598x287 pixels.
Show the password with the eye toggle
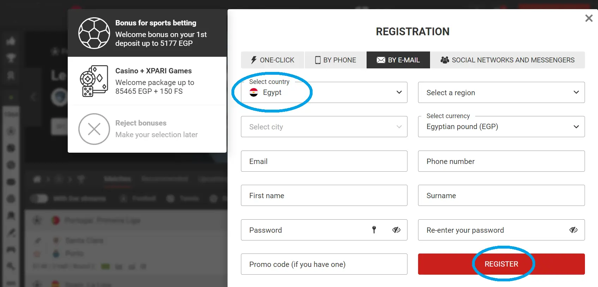click(396, 230)
